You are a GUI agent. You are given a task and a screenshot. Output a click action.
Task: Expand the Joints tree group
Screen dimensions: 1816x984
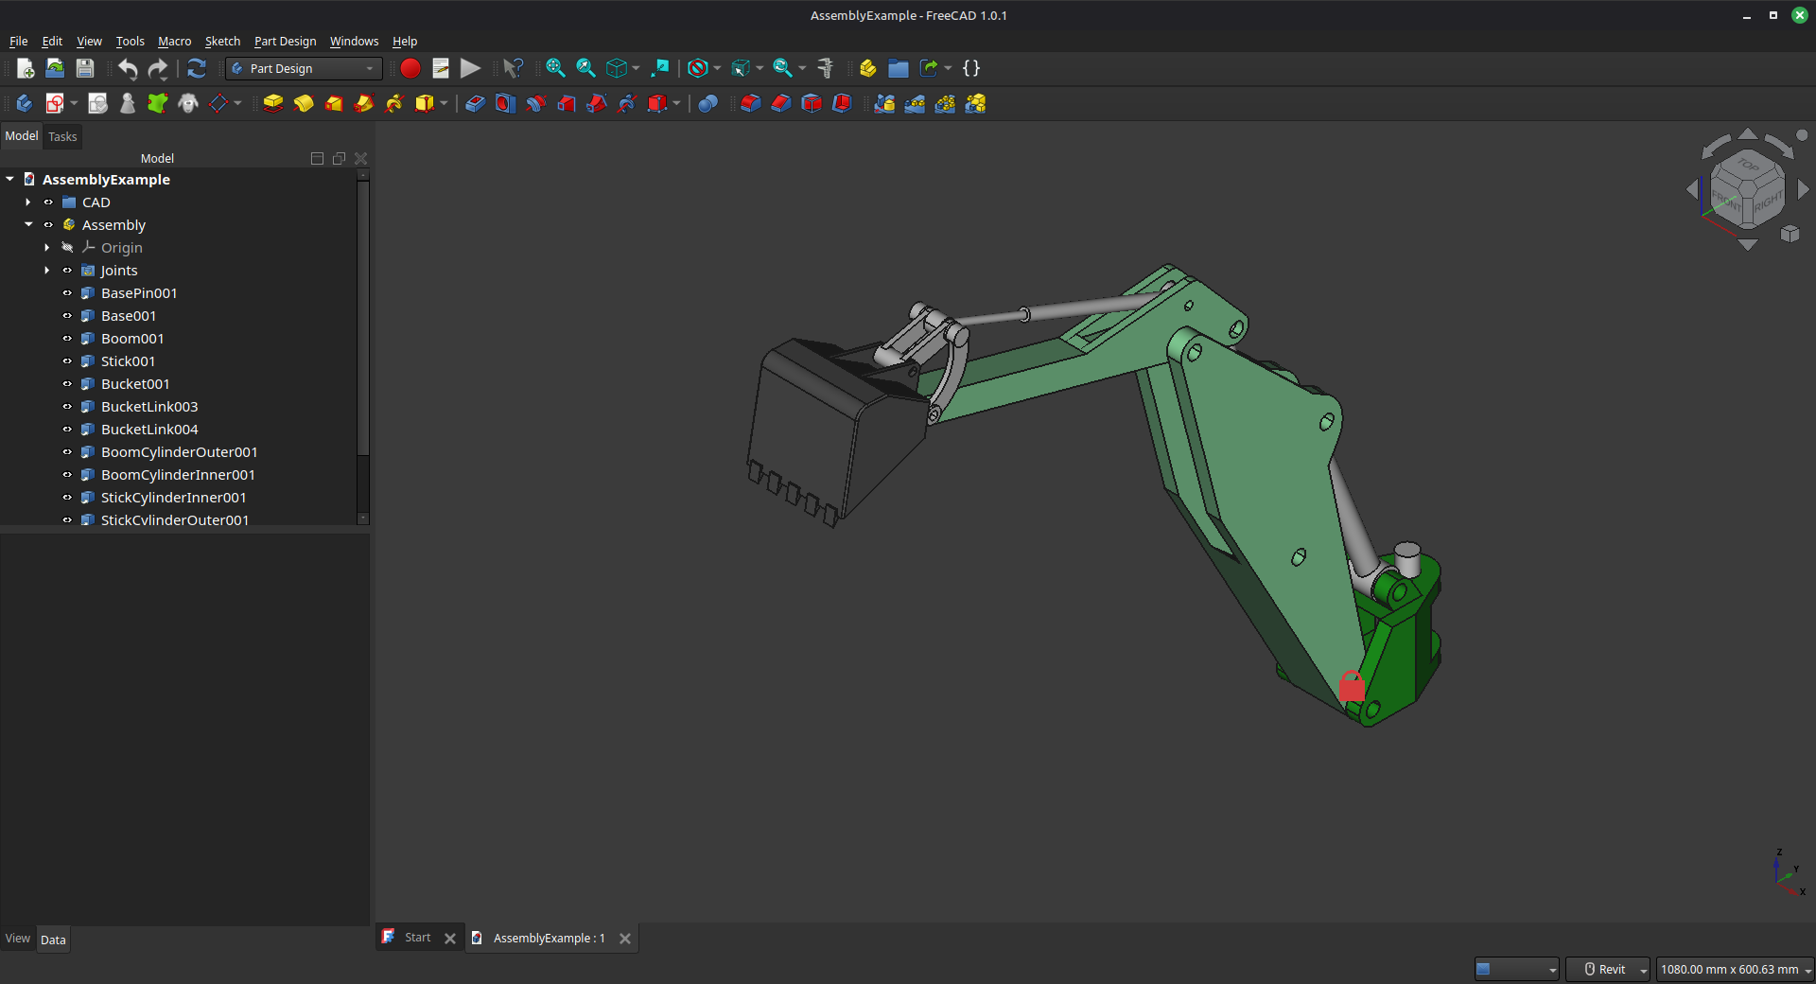coord(47,271)
